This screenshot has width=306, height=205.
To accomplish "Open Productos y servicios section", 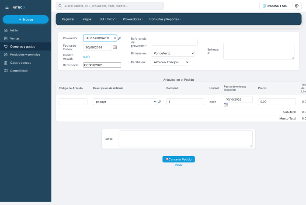I will click(x=25, y=55).
